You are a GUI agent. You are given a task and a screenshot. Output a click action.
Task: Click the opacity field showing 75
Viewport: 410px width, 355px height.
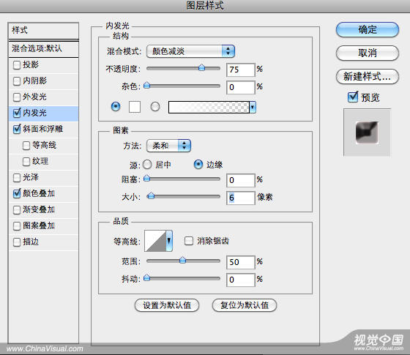pyautogui.click(x=241, y=70)
